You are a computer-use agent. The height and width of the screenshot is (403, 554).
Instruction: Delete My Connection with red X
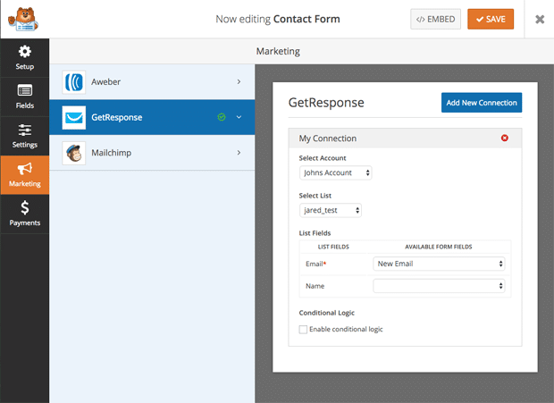505,138
